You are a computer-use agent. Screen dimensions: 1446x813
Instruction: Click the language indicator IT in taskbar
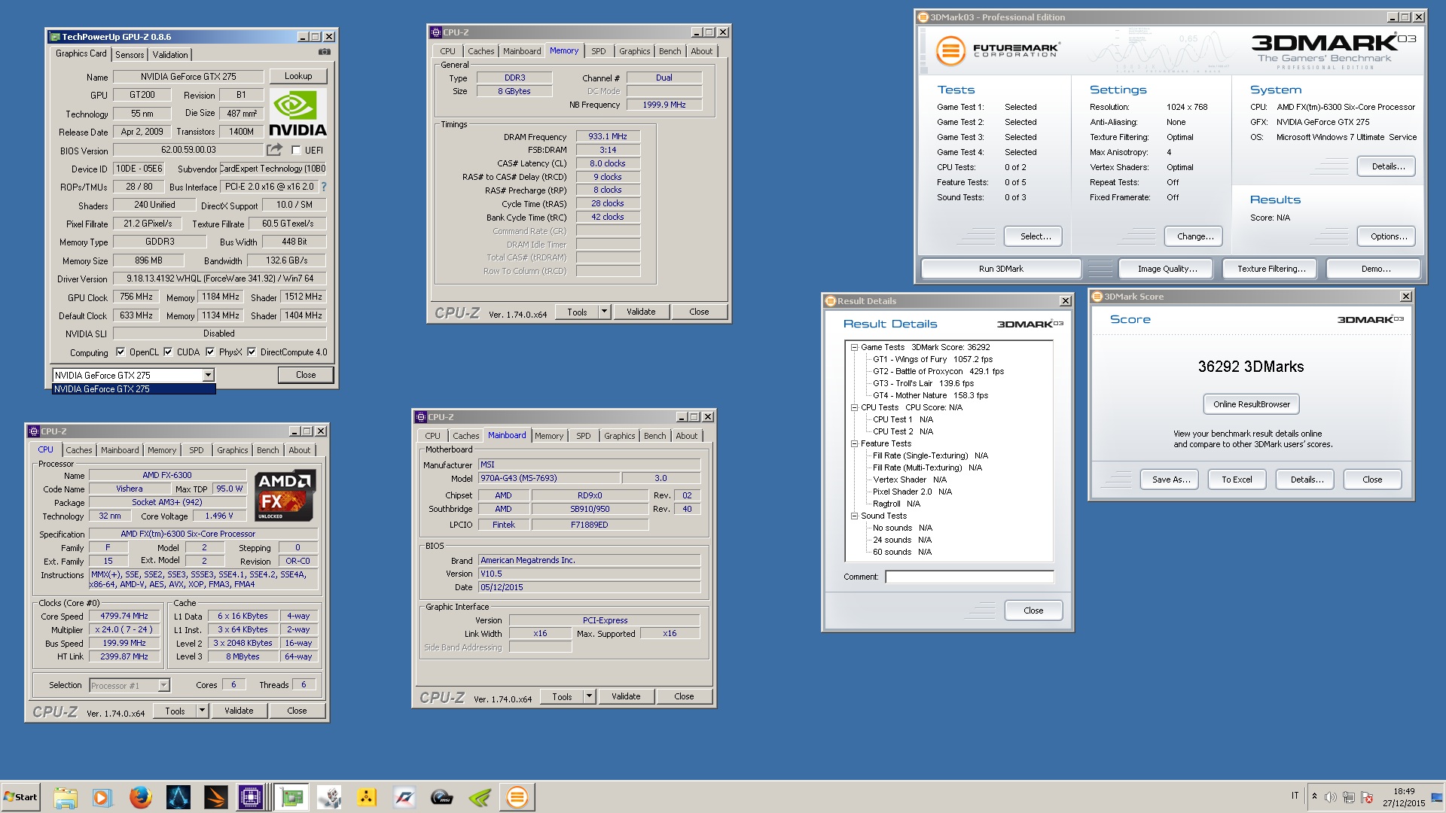tap(1295, 796)
